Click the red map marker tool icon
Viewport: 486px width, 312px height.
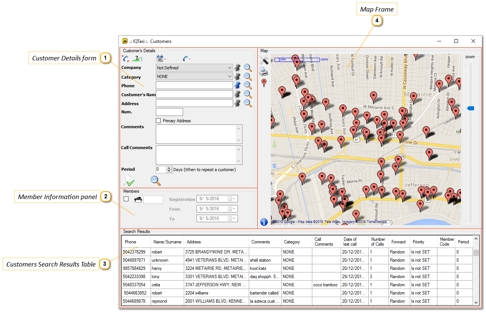[x=264, y=83]
